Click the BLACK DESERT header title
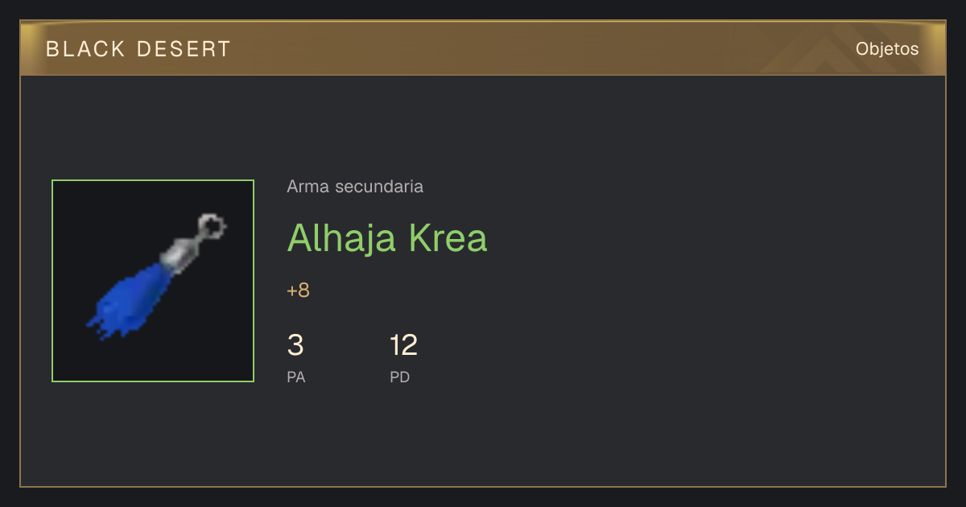Image resolution: width=966 pixels, height=507 pixels. [x=138, y=49]
